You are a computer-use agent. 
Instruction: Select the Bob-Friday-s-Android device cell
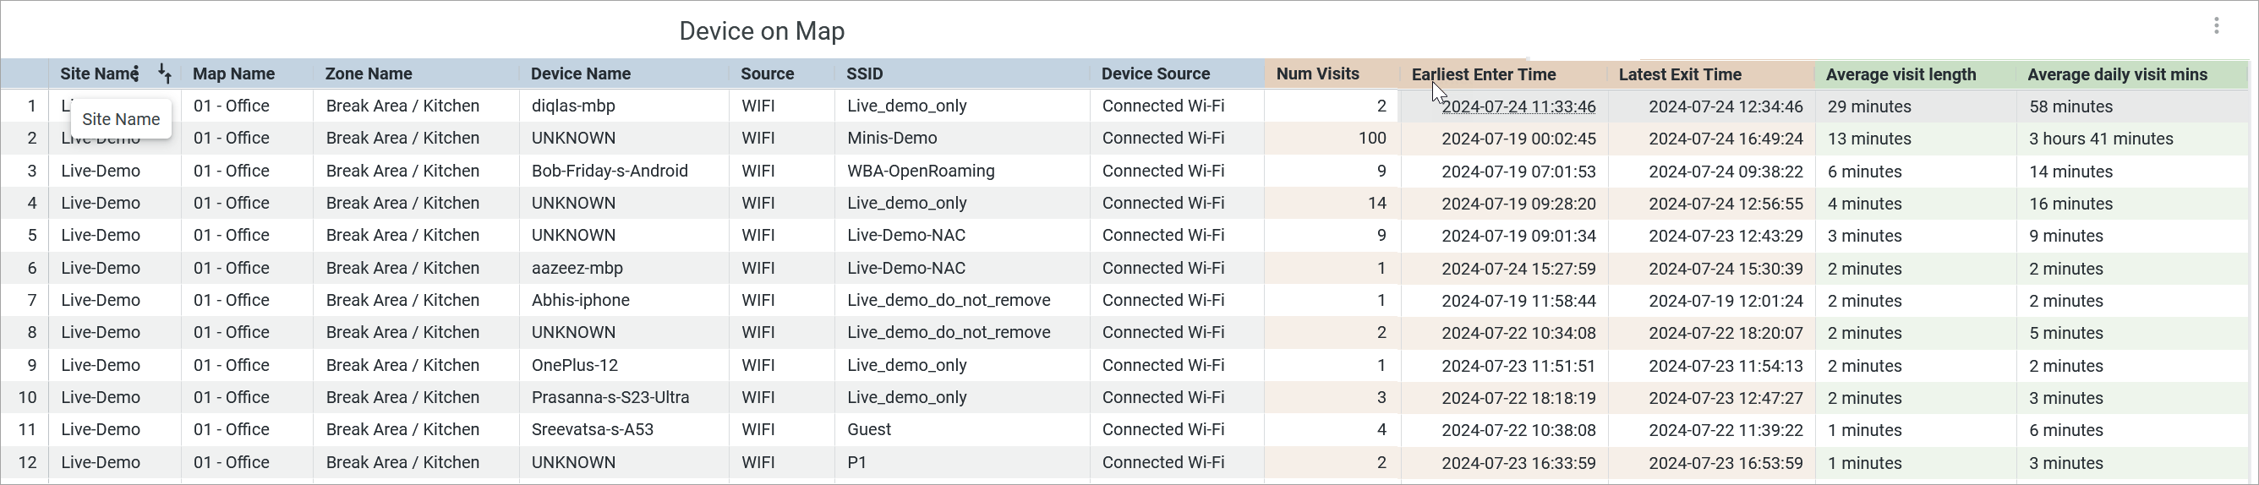point(610,171)
